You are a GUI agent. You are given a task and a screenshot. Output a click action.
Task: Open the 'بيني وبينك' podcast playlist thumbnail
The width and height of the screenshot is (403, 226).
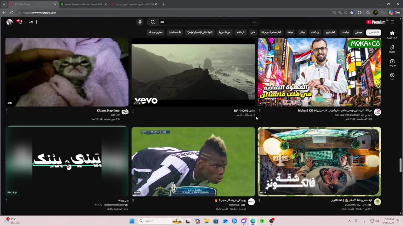pos(67,162)
